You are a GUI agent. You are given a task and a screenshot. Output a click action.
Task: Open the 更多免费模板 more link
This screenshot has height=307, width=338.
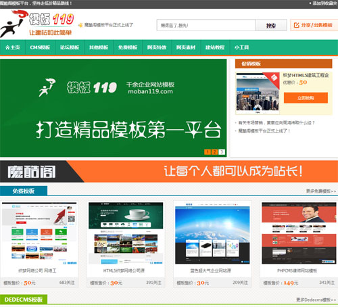321,191
